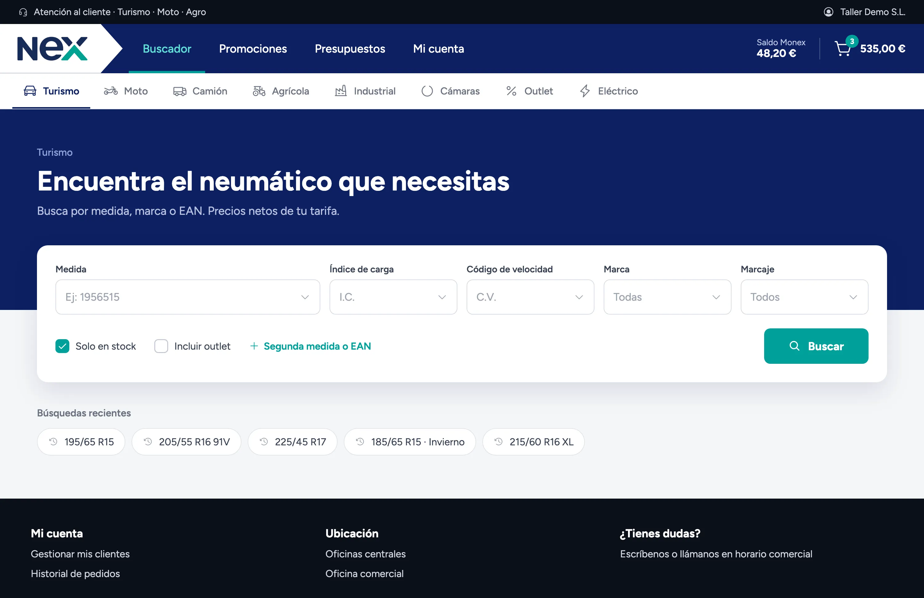Click the Nex logo

click(52, 49)
